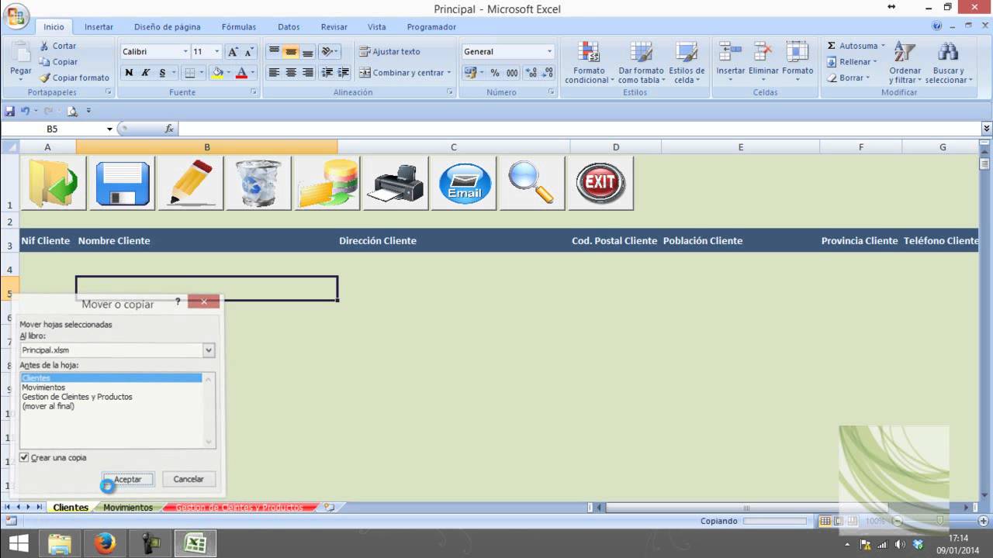Click the green arrow folder macro icon
Viewport: 993px width, 558px height.
[x=54, y=183]
